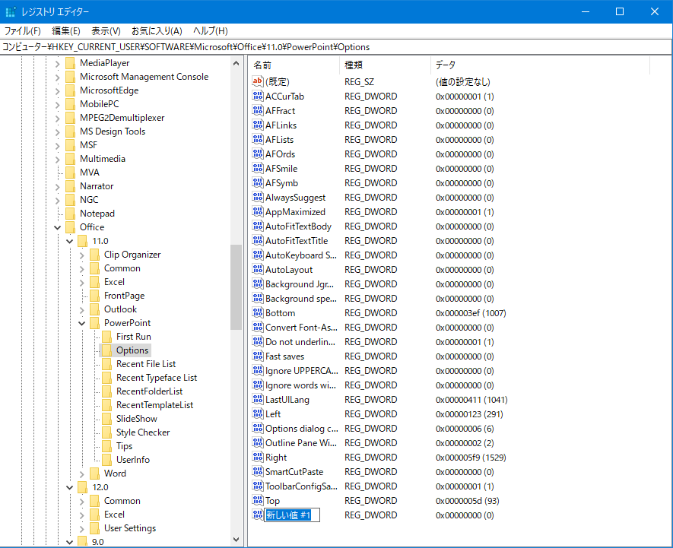The image size is (673, 548).
Task: Click the DWORD icon beside LastUILang
Action: point(258,400)
